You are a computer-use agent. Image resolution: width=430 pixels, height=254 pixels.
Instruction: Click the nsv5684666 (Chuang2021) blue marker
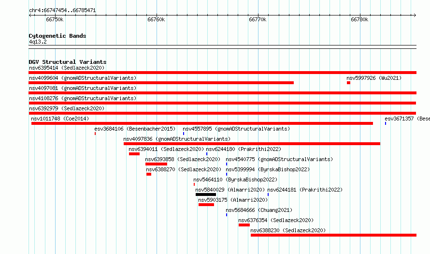(x=227, y=215)
